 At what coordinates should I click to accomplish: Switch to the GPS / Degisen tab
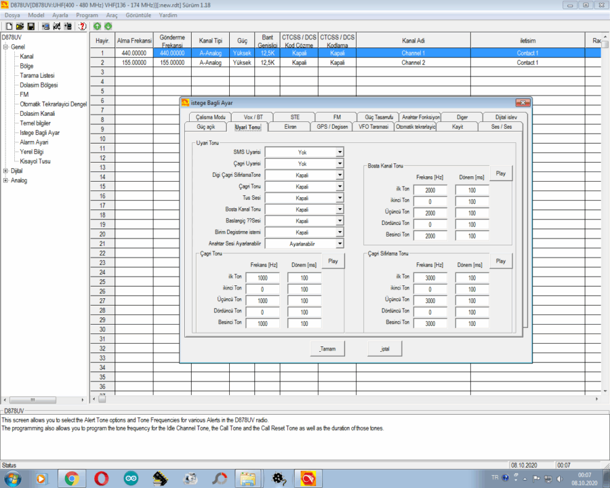(x=332, y=127)
